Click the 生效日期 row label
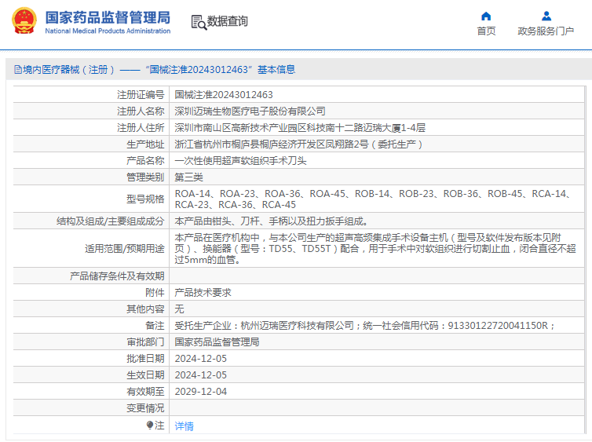The image size is (592, 442). point(145,375)
